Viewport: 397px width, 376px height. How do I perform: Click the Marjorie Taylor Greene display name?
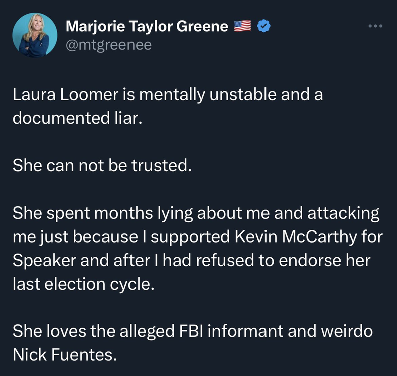(x=147, y=26)
